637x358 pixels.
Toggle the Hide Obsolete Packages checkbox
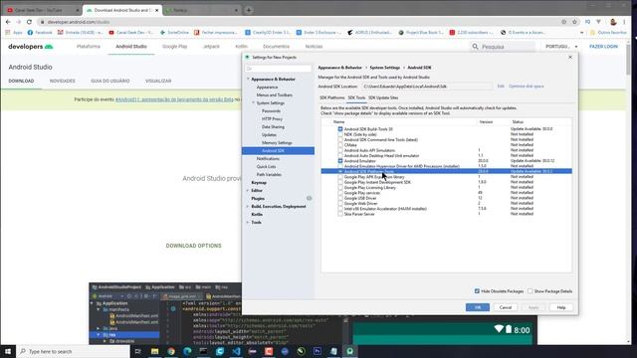pos(477,291)
